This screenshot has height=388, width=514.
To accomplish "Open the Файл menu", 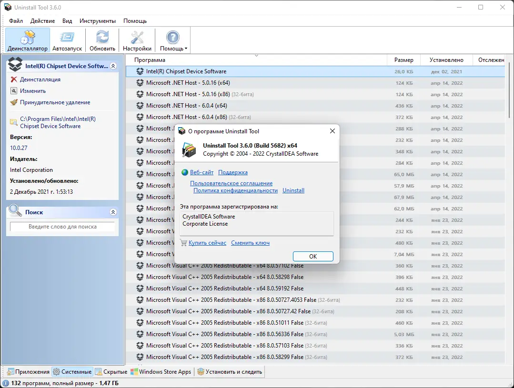I will coord(16,20).
